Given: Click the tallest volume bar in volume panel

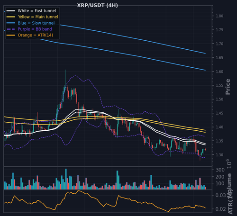Looking at the screenshot, I should tap(66, 179).
